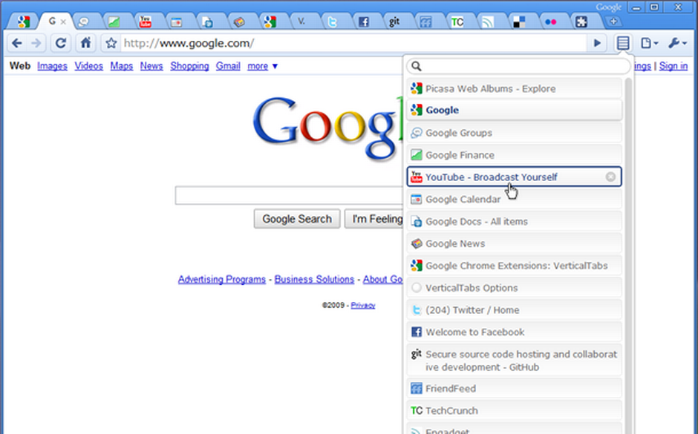Focus the address bar showing www.google.com
This screenshot has height=434, width=698.
tap(353, 43)
